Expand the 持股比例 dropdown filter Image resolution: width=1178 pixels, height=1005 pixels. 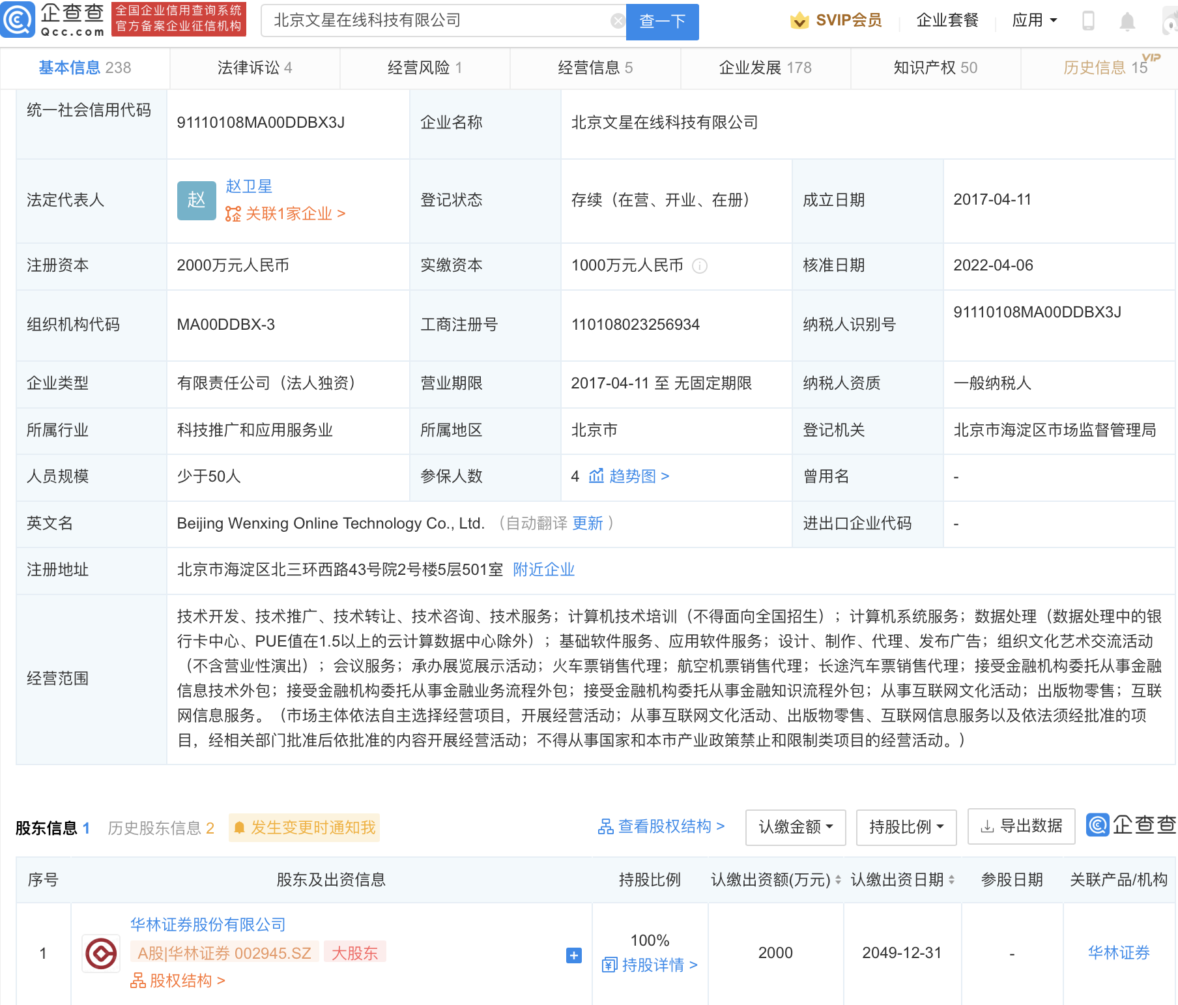pos(906,827)
